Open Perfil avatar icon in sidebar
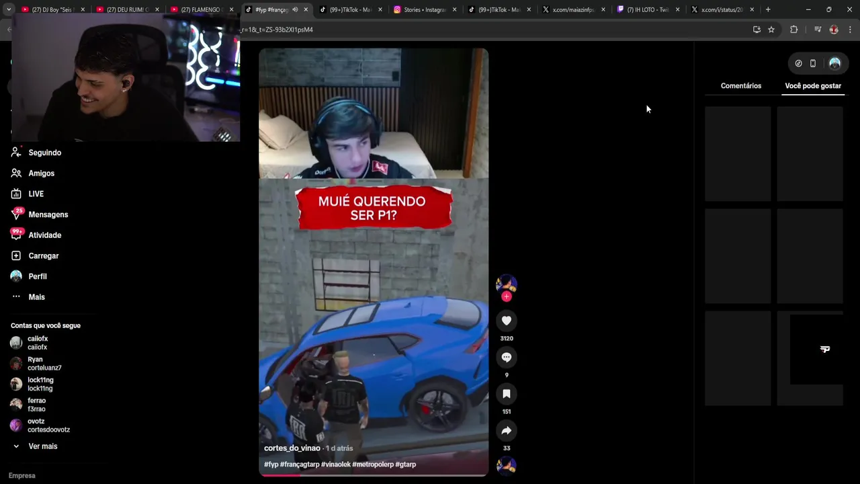The height and width of the screenshot is (484, 860). (16, 276)
